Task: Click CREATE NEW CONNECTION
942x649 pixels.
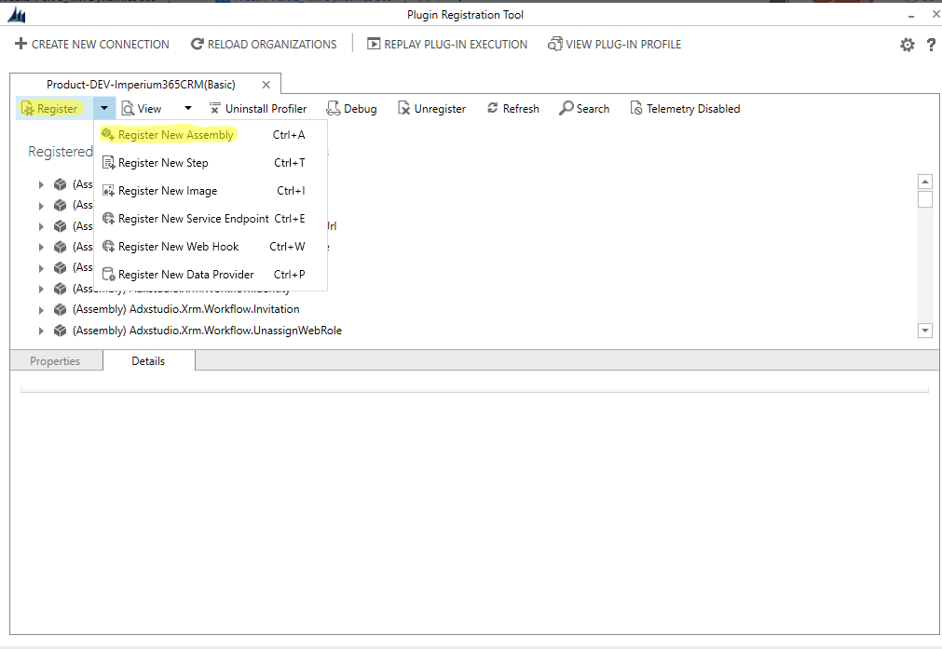Action: 91,44
